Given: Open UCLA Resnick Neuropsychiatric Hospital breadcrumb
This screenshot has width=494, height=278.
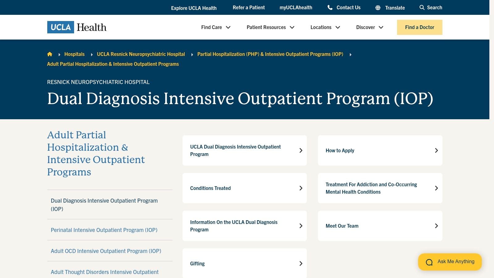Looking at the screenshot, I should 141,54.
